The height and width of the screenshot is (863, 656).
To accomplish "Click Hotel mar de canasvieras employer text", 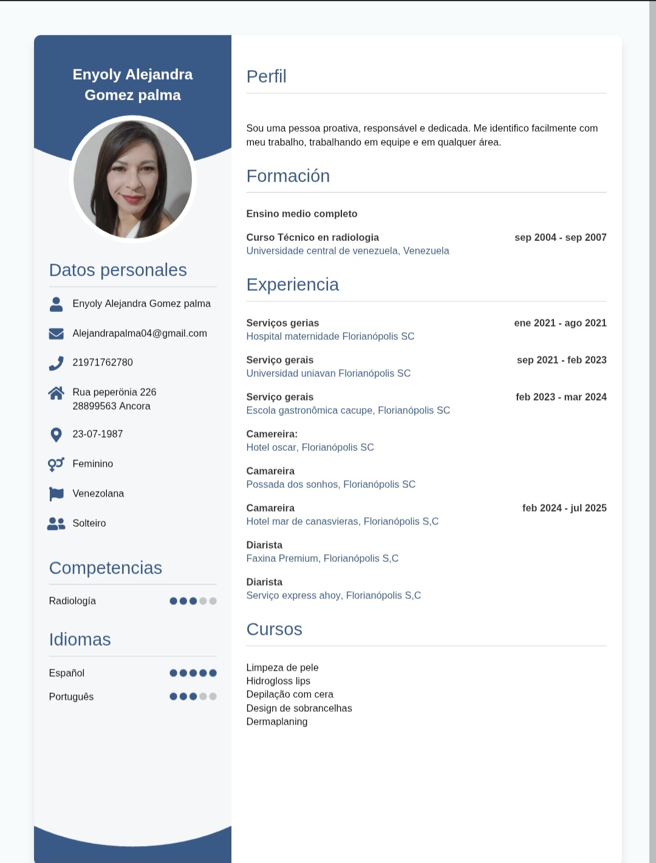I will (x=342, y=521).
